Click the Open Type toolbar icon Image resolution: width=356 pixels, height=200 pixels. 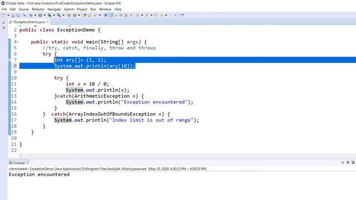click(x=85, y=15)
